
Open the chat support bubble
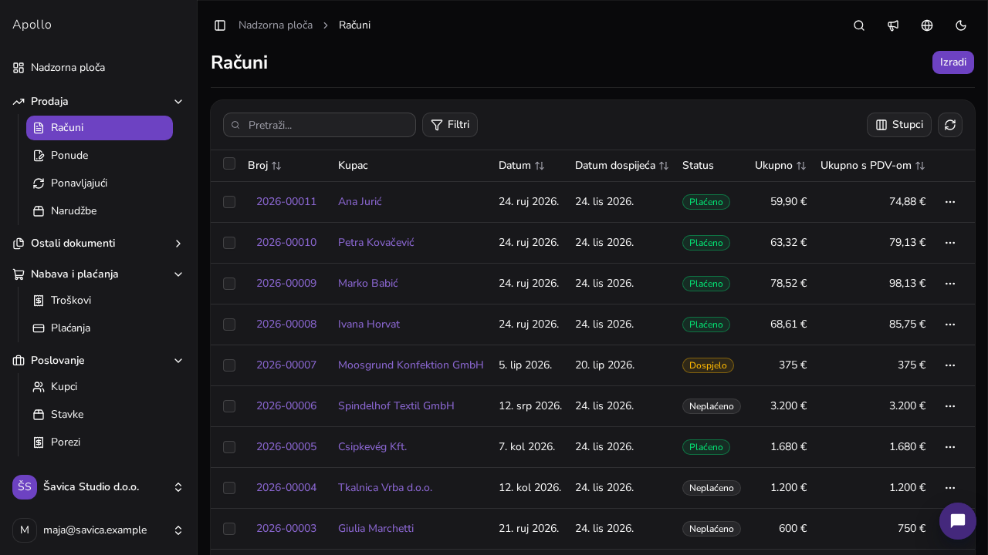tap(958, 521)
